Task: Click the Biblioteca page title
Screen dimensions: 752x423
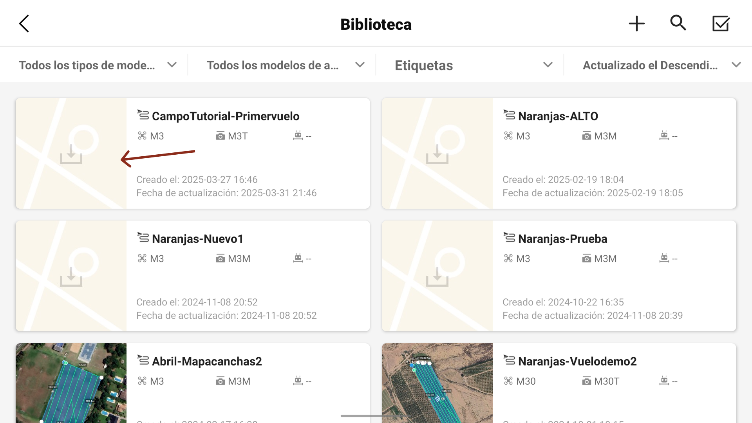Action: (376, 24)
